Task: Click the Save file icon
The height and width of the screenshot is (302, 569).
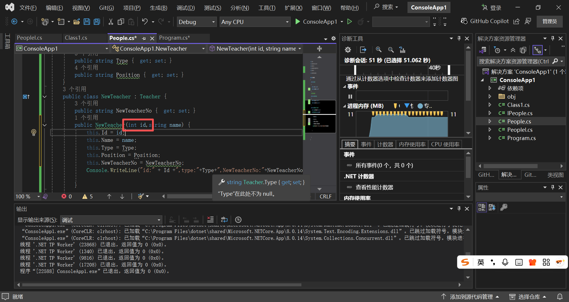Action: tap(87, 22)
